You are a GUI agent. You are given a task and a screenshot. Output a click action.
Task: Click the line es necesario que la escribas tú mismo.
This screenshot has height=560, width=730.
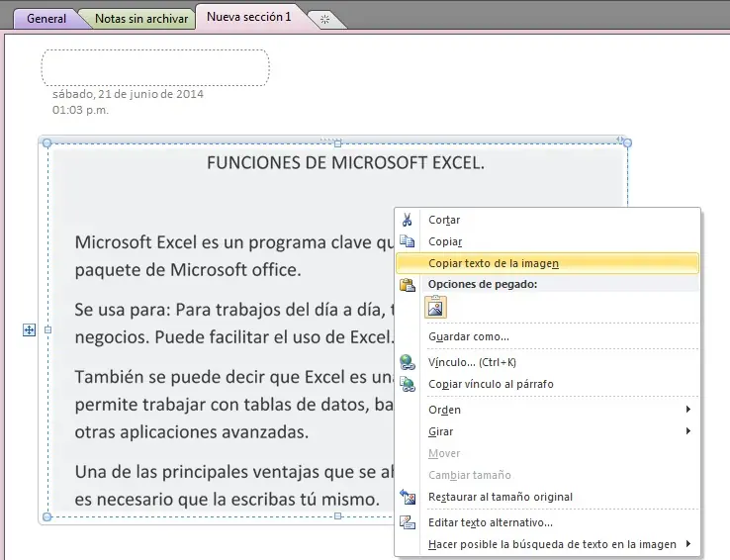click(228, 500)
